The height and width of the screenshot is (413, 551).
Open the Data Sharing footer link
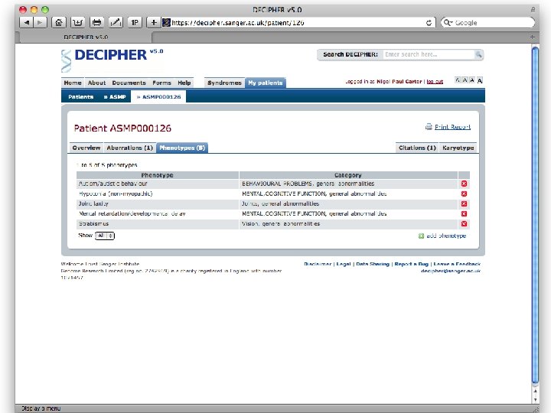(x=373, y=264)
